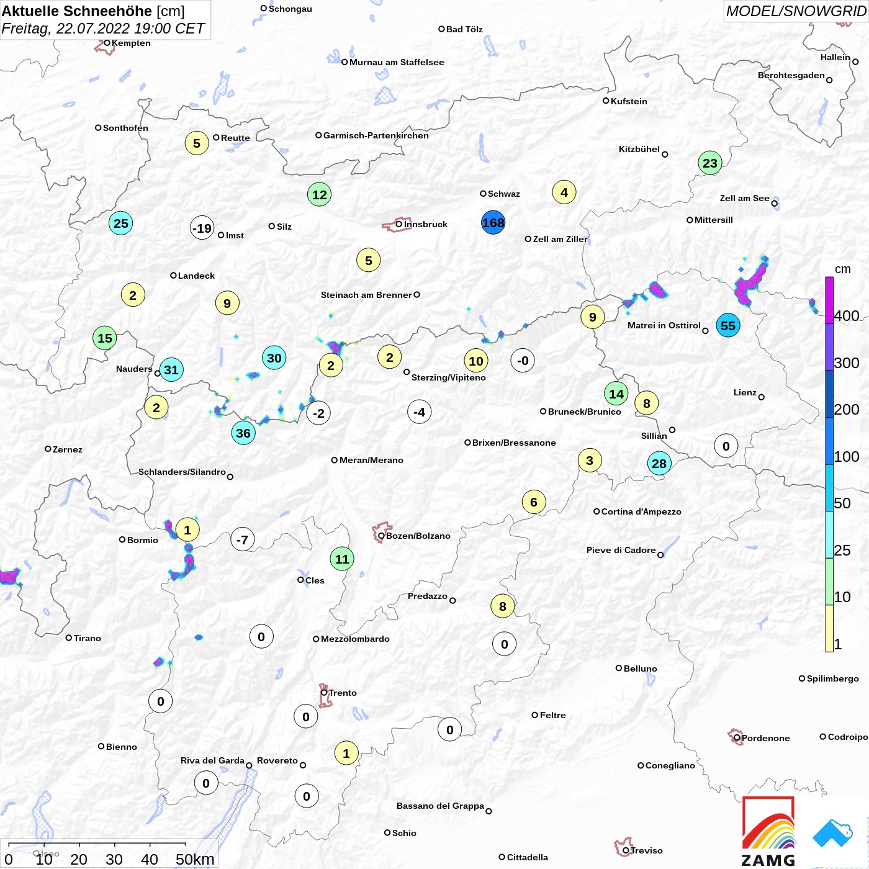Viewport: 869px width, 869px height.
Task: Click the Aktuelle Schneehöhe title box
Action: coord(105,20)
